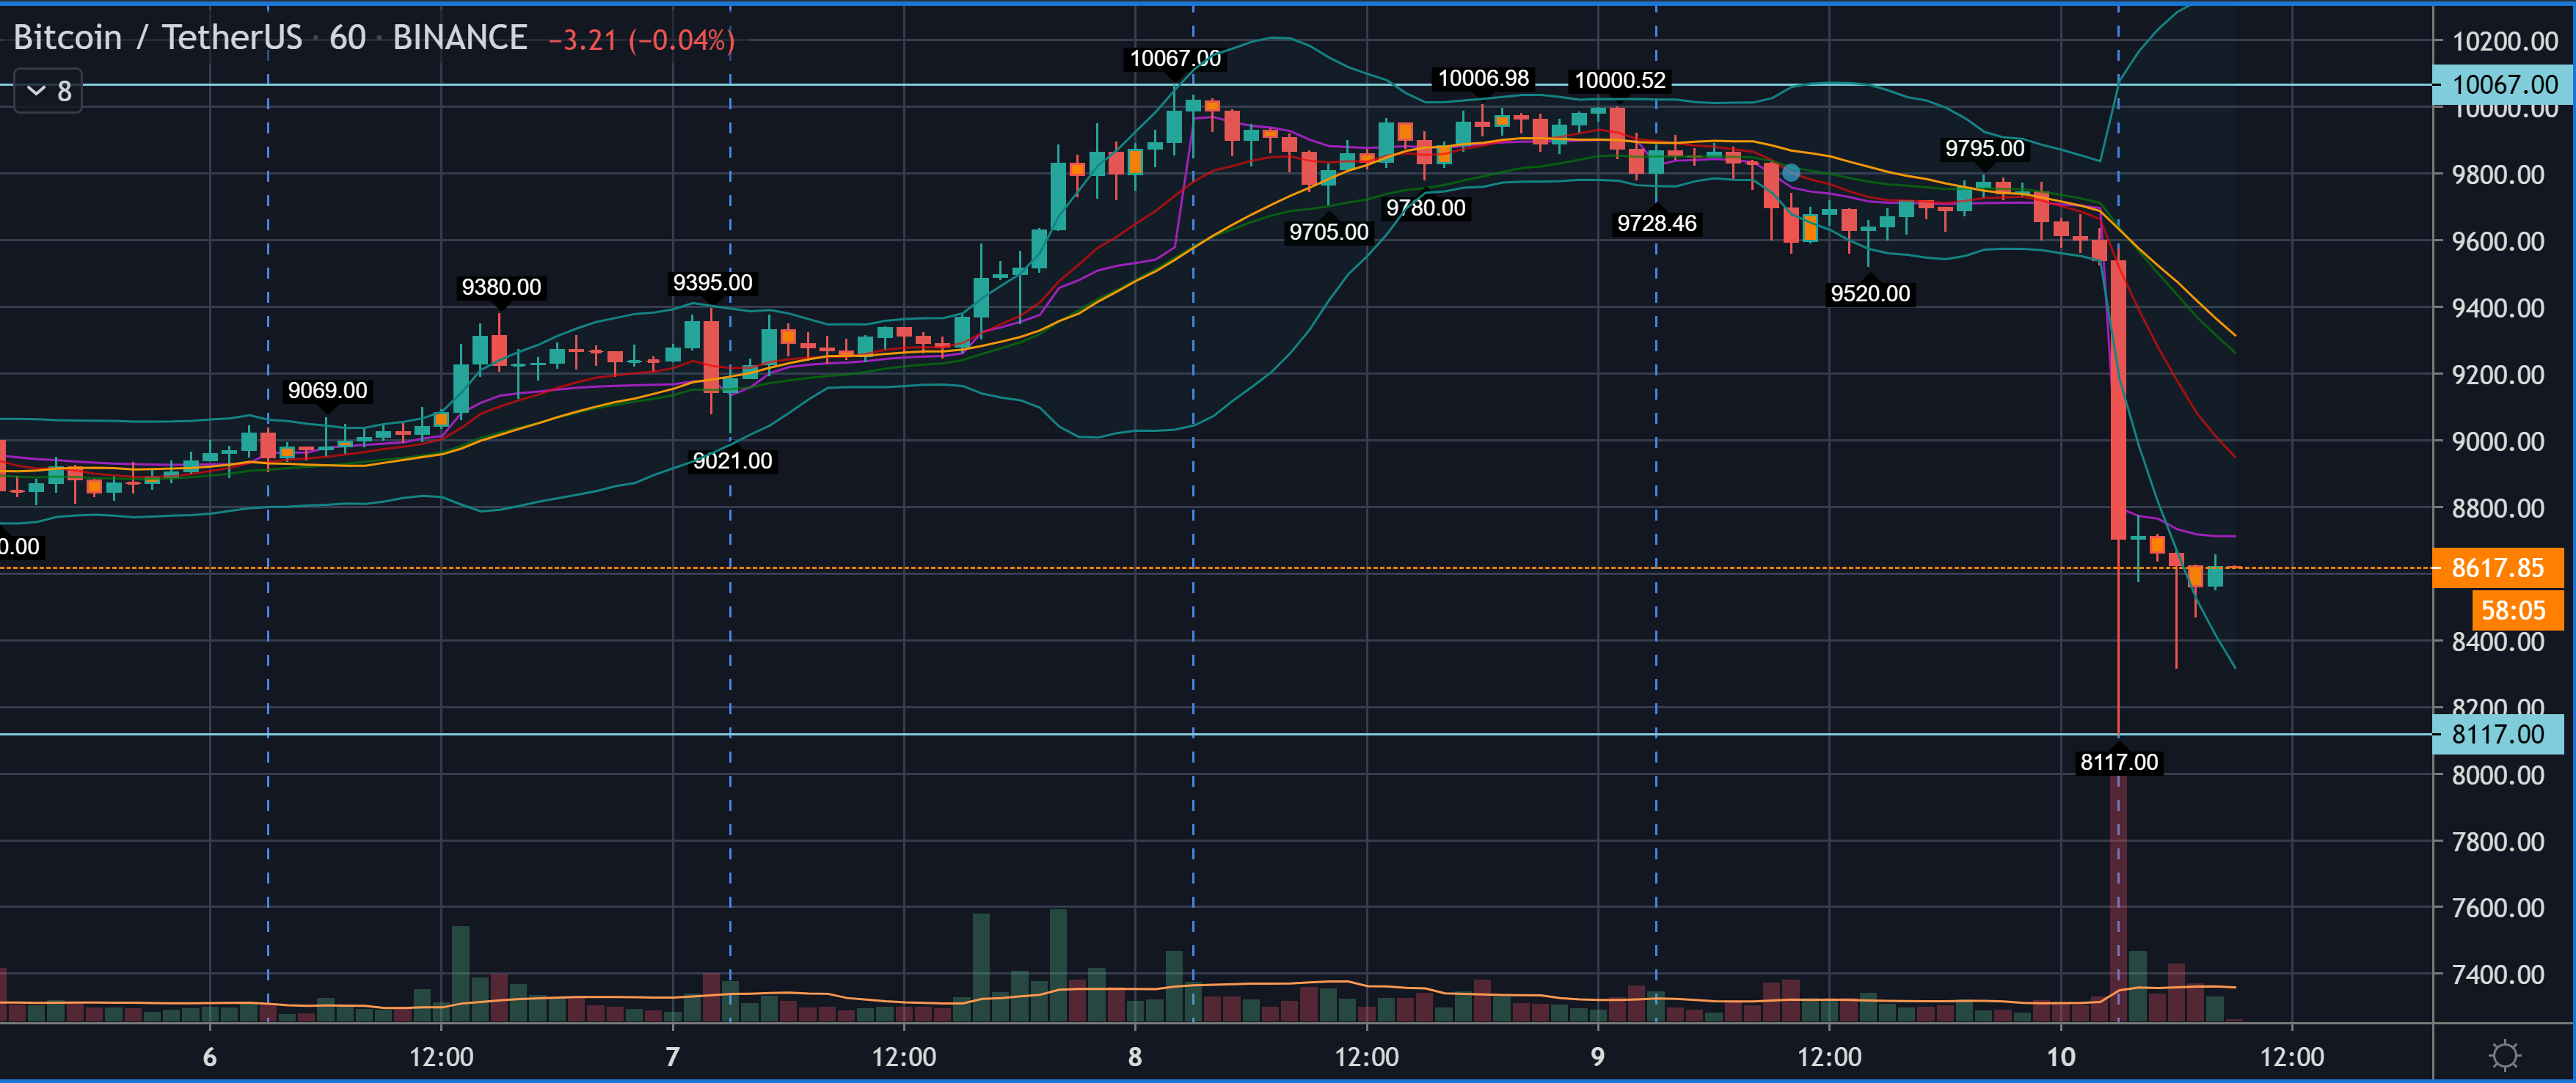2576x1083 pixels.
Task: Click date 8 on time axis
Action: coord(1134,1057)
